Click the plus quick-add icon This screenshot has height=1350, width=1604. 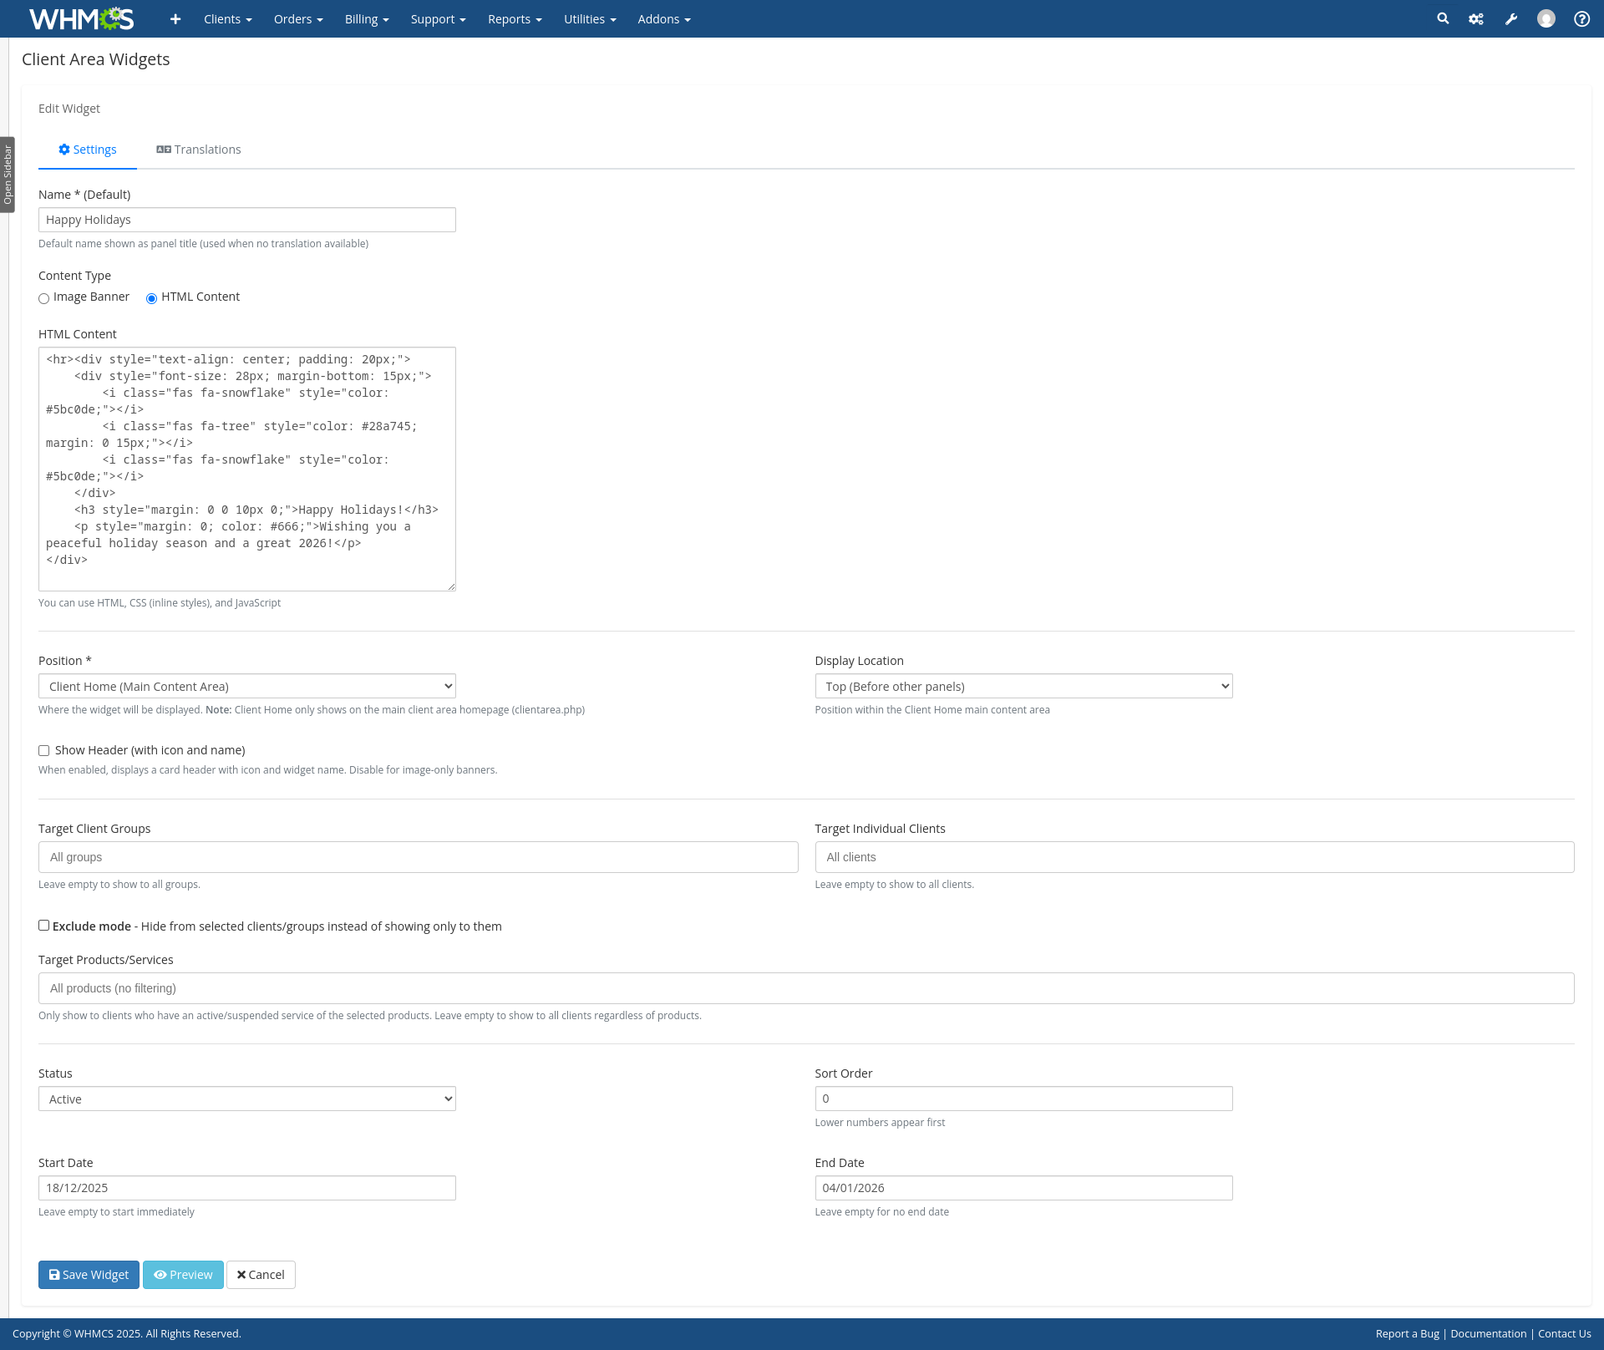[175, 18]
